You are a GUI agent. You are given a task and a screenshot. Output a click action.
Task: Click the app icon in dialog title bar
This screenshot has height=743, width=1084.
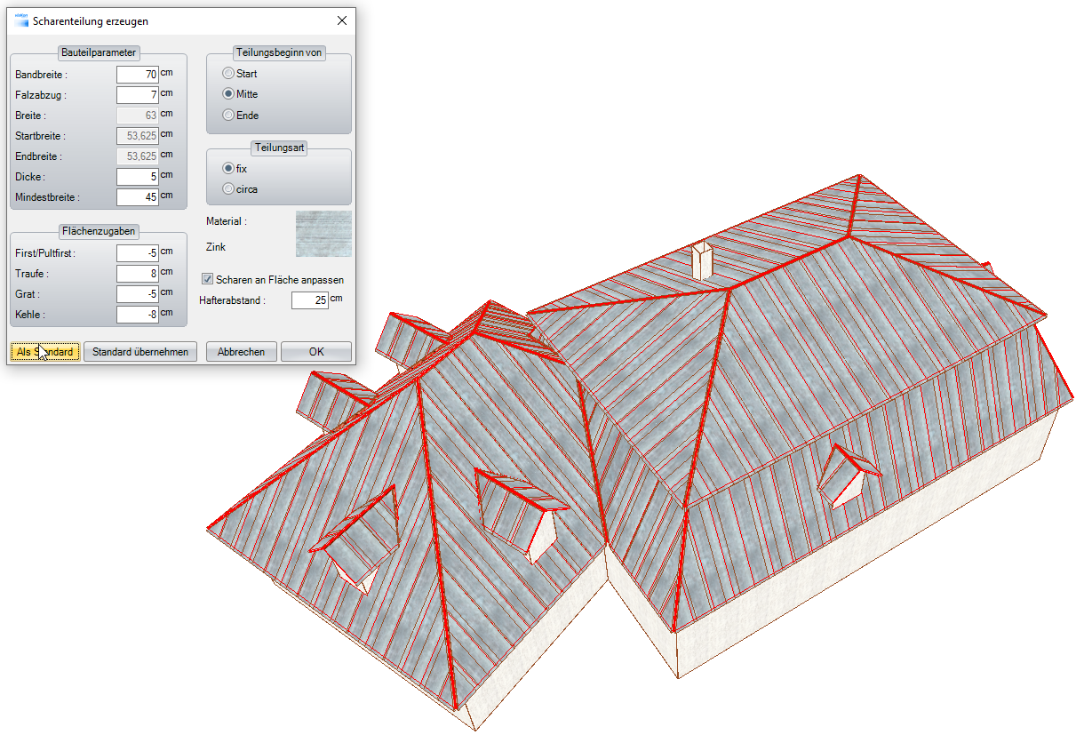click(x=21, y=20)
